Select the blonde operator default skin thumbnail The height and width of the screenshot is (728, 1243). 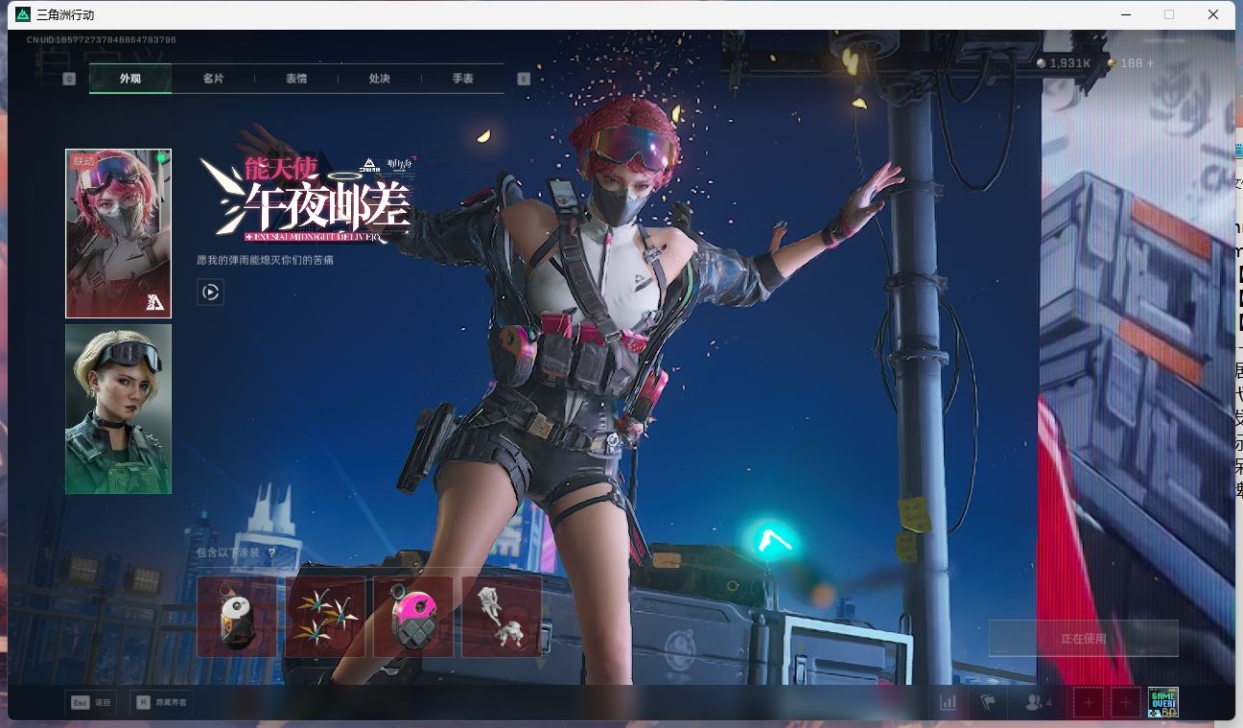(118, 409)
